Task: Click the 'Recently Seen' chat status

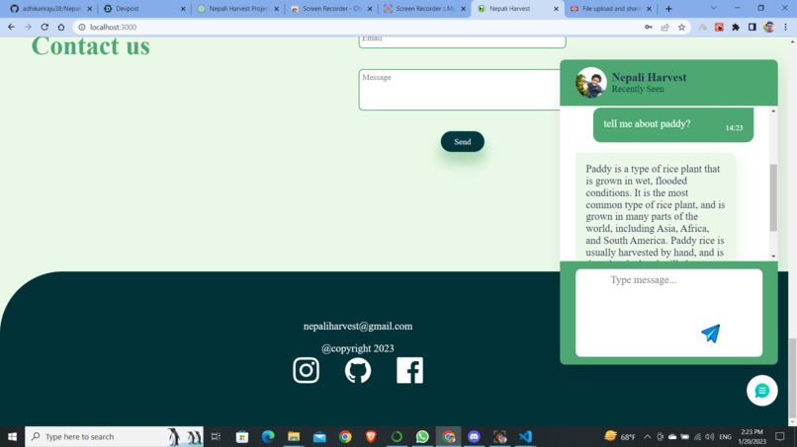Action: (x=638, y=89)
